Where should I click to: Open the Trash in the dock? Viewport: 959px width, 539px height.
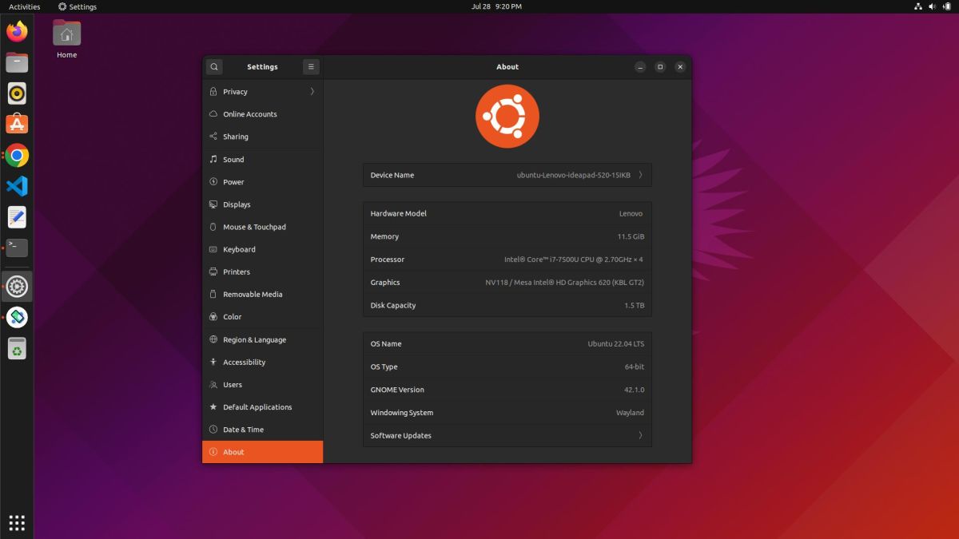click(x=17, y=348)
